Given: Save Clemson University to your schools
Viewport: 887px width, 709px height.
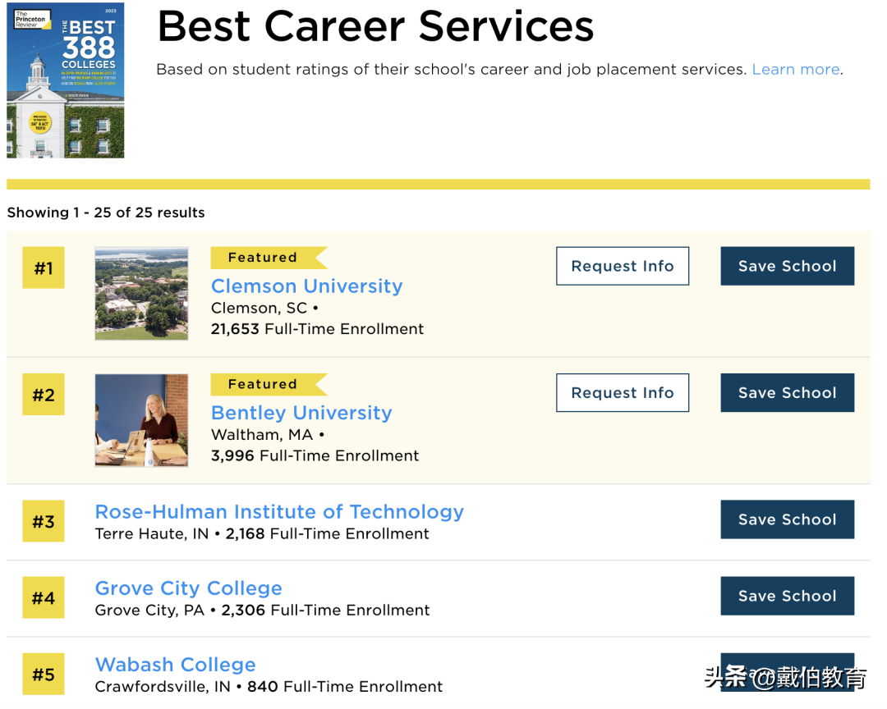Looking at the screenshot, I should point(787,267).
